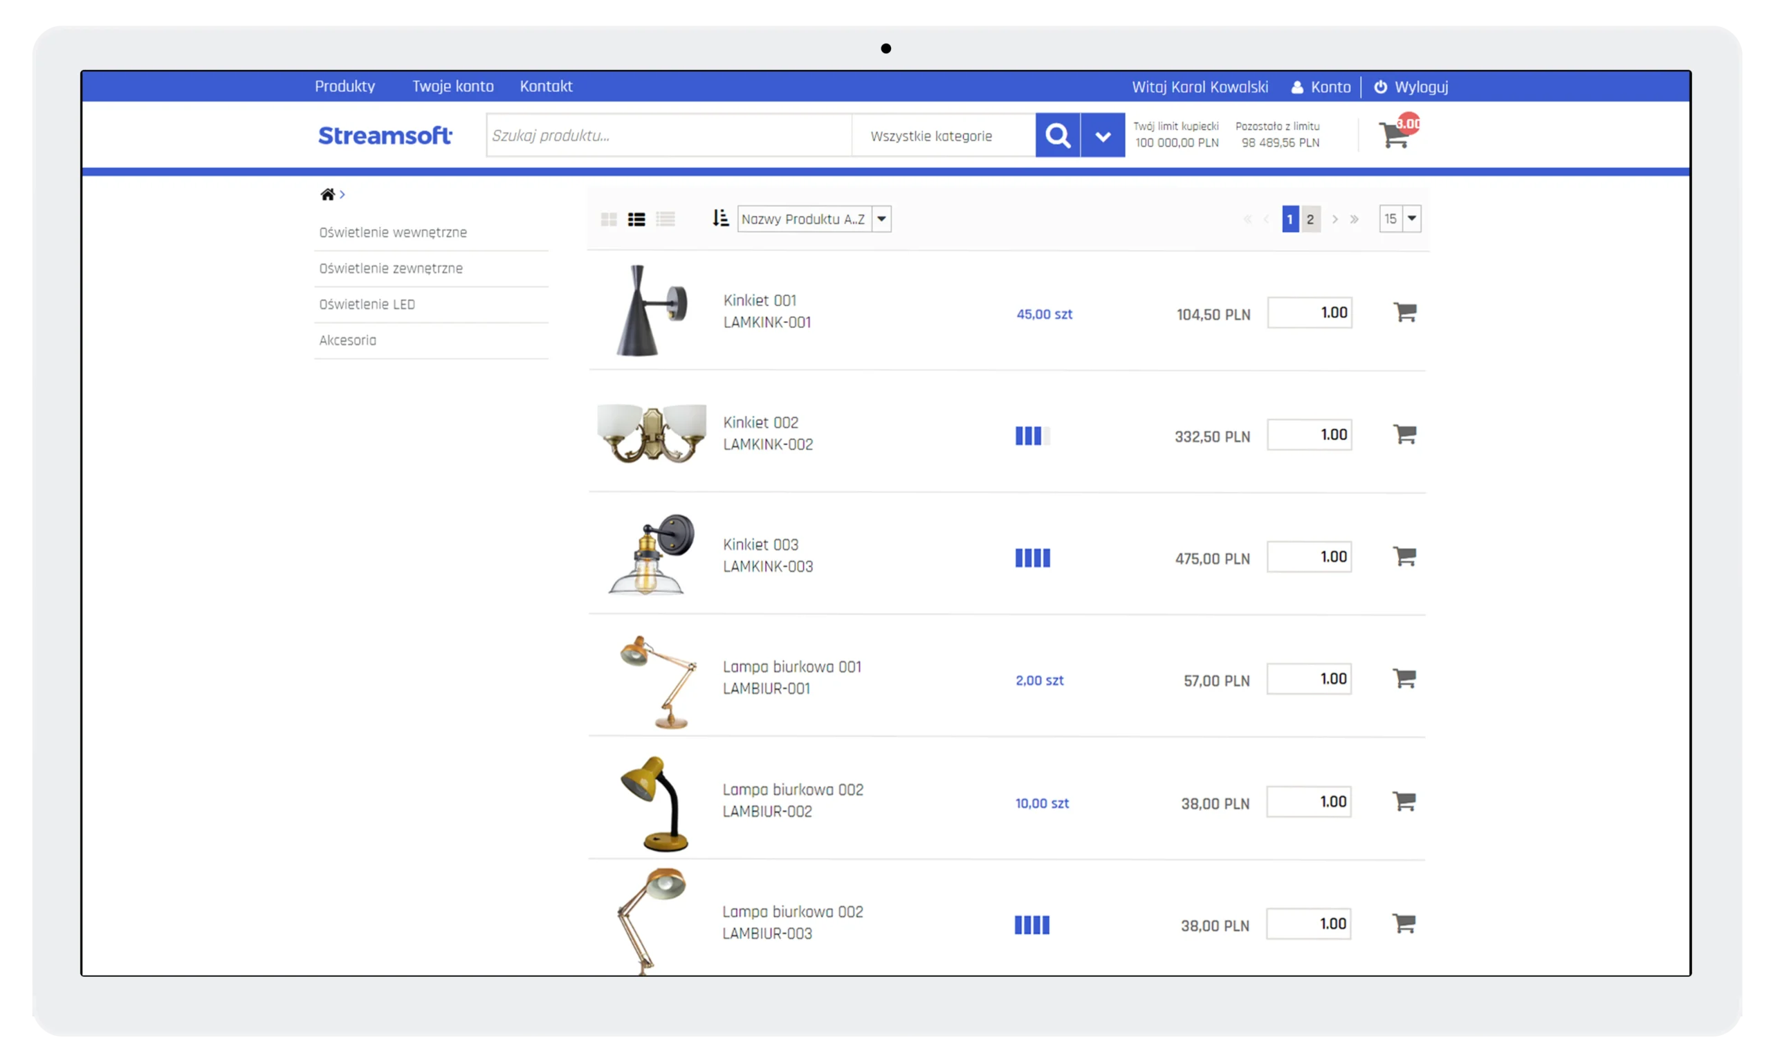Click the Szukaj produktu search field
Viewport: 1771px width, 1062px height.
[668, 135]
